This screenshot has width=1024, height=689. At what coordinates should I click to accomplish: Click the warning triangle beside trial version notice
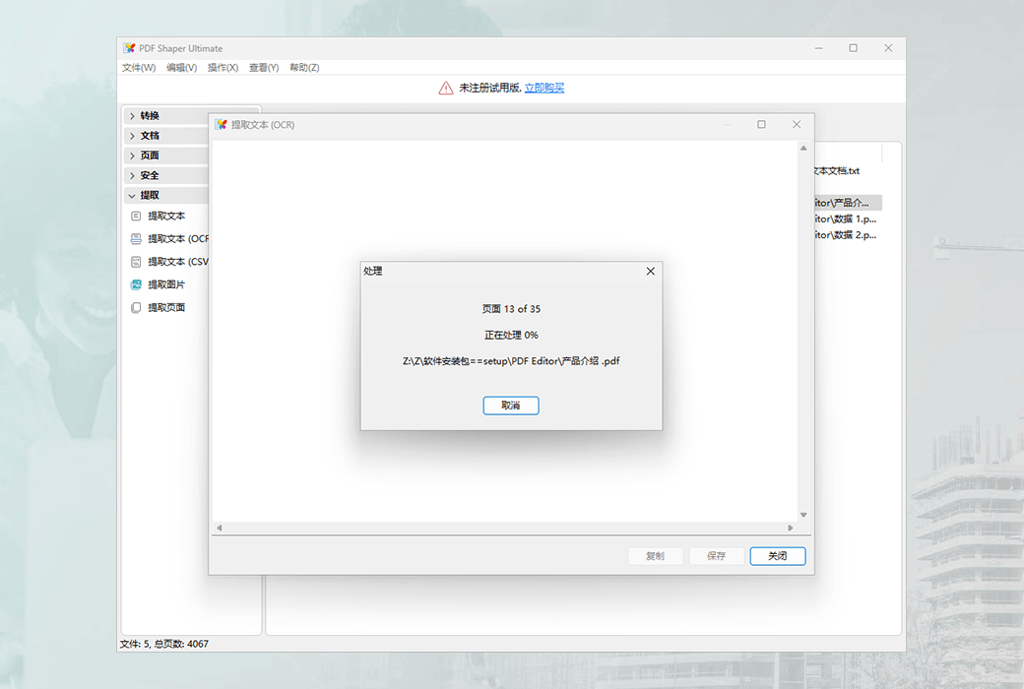tap(445, 88)
